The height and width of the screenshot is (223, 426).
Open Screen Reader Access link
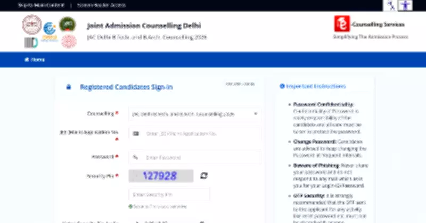(101, 5)
